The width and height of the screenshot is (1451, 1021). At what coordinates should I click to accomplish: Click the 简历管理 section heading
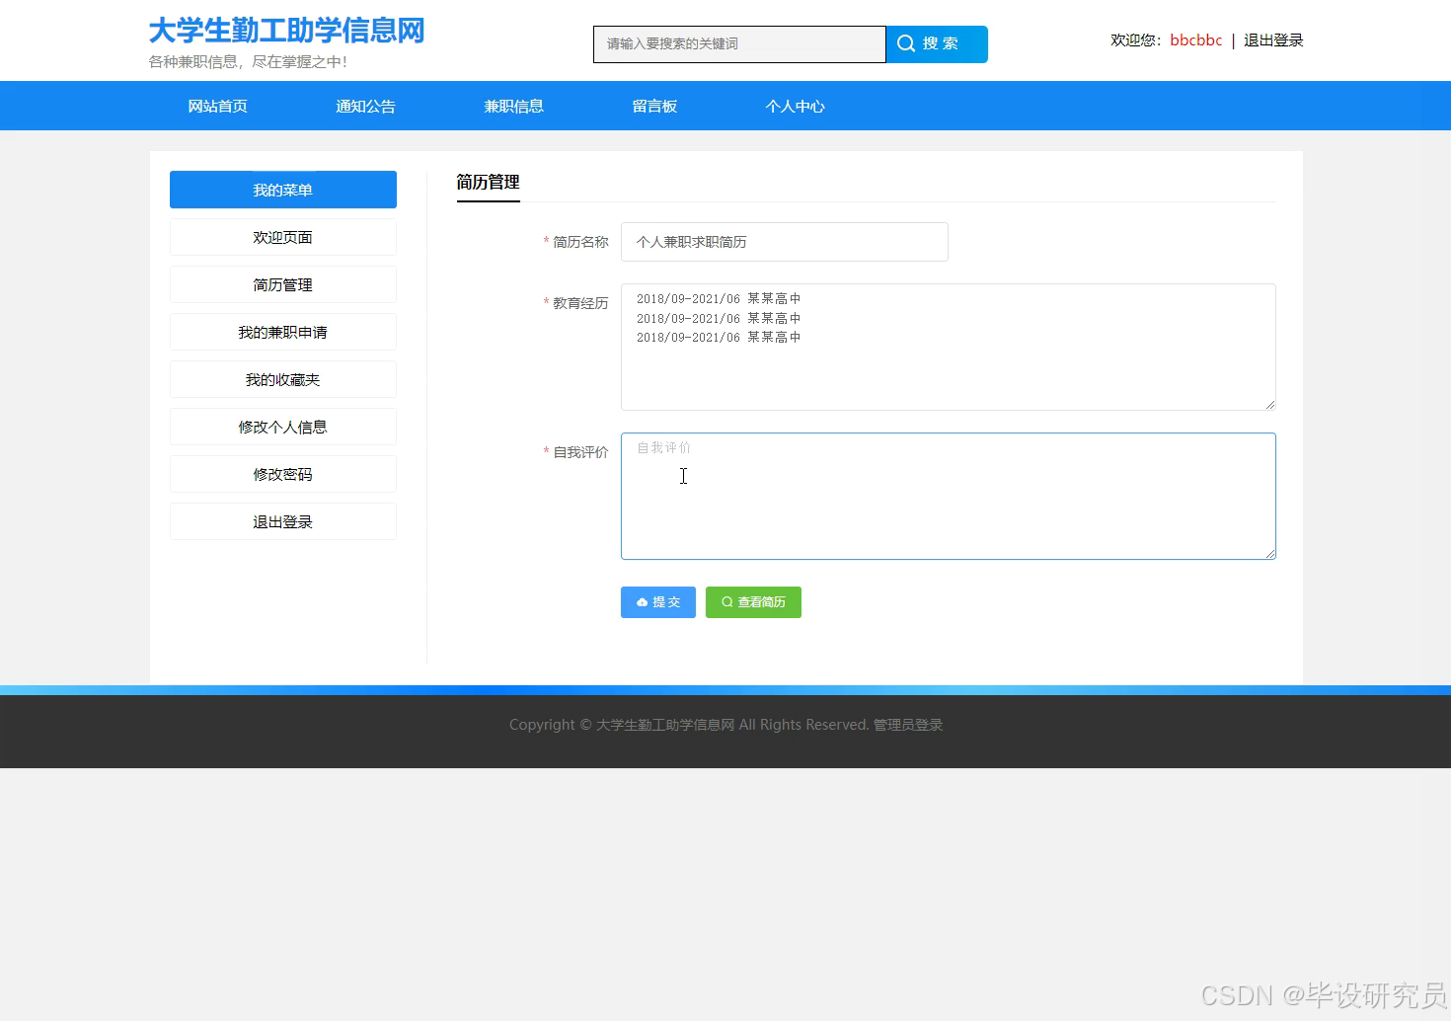[x=488, y=182]
